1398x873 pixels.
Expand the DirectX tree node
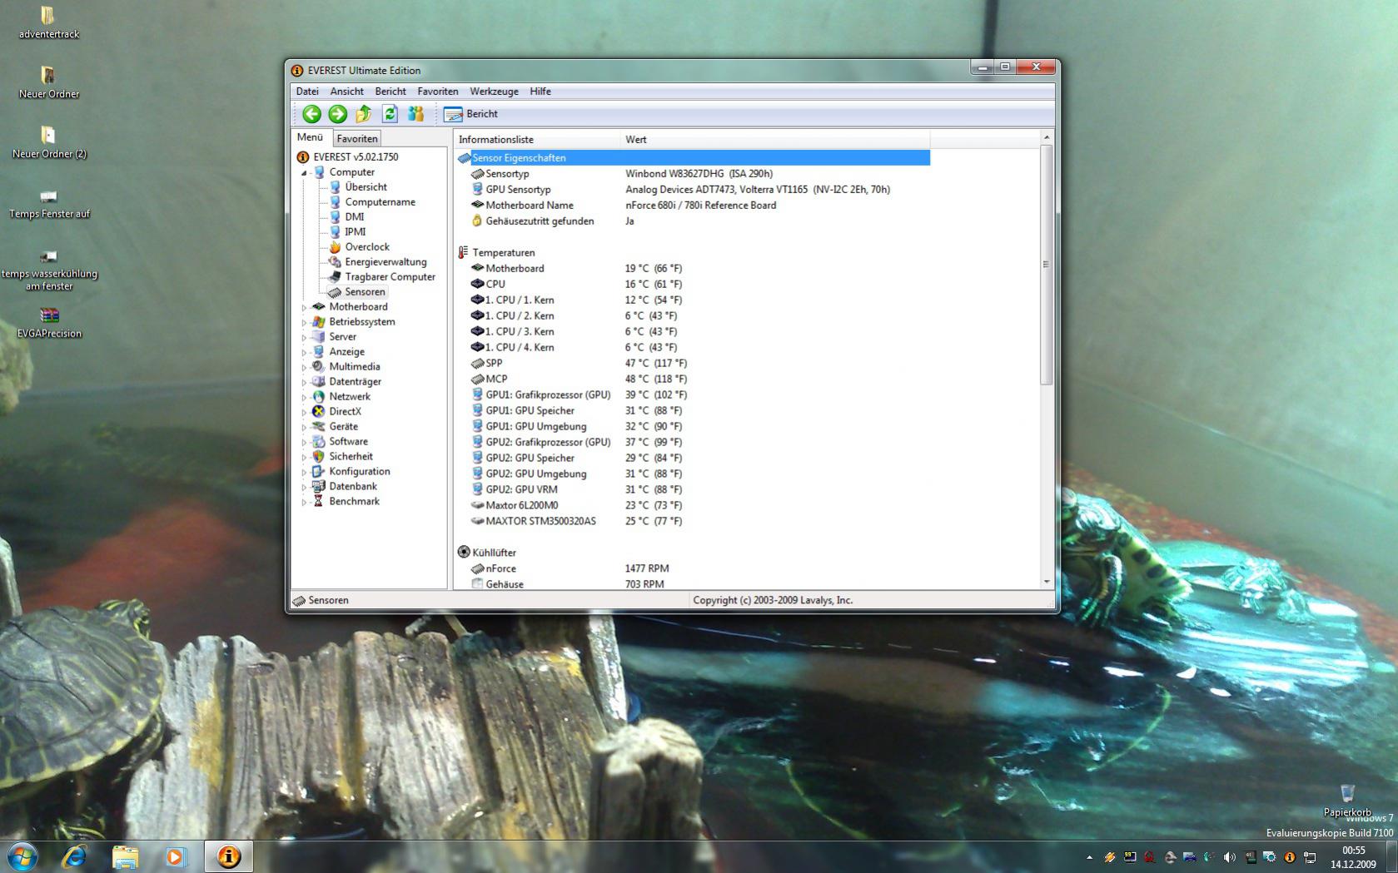(x=304, y=413)
